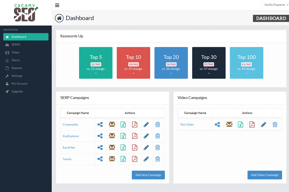Export Twints campaign as PDF
Viewport: 289px width, 192px height.
click(135, 159)
